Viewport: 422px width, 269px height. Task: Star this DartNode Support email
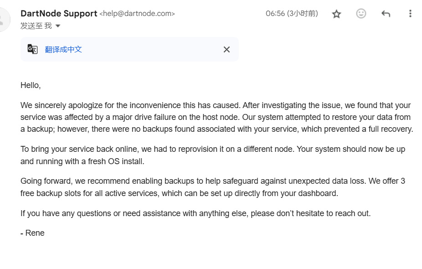(x=336, y=14)
